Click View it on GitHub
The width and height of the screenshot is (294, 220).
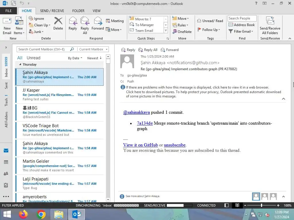[140, 145]
